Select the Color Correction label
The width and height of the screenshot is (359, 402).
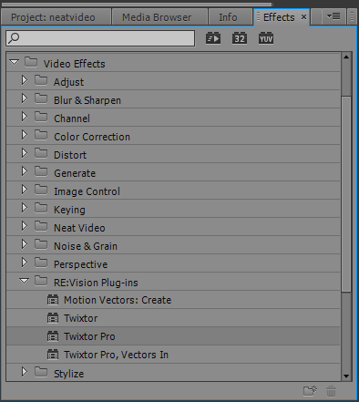pyautogui.click(x=92, y=137)
